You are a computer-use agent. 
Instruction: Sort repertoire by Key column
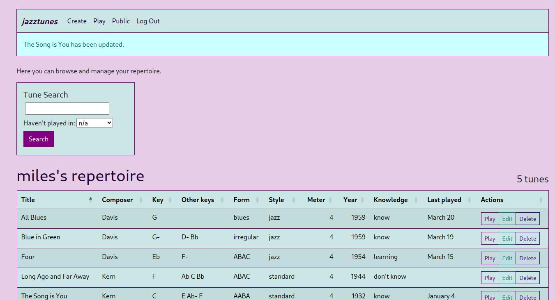tap(170, 200)
